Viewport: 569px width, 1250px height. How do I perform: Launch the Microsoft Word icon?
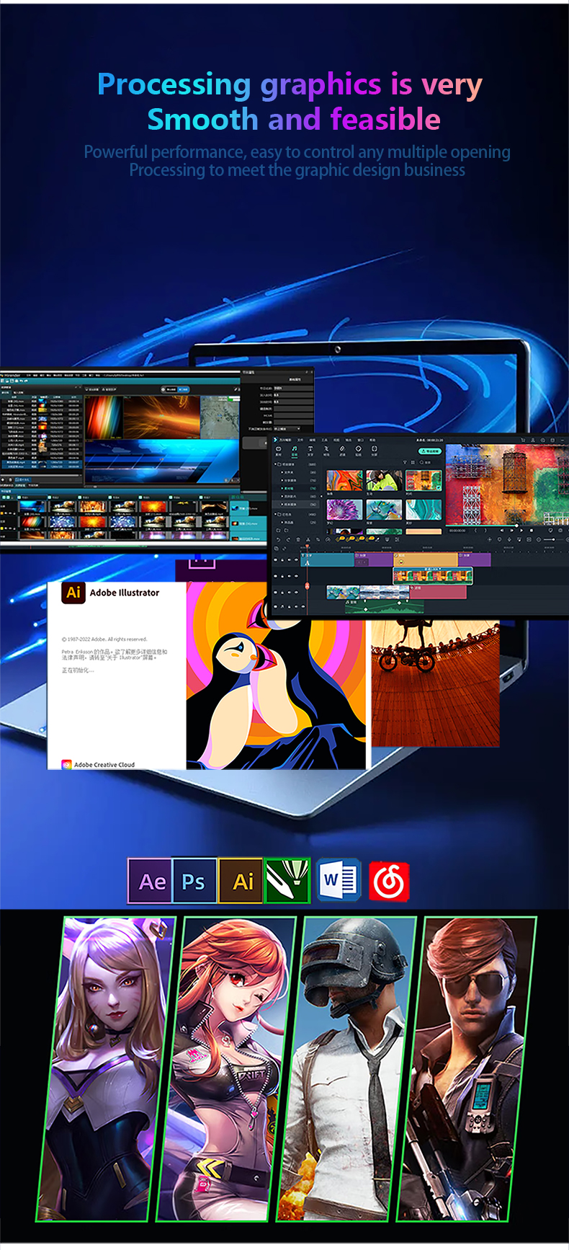[x=338, y=880]
